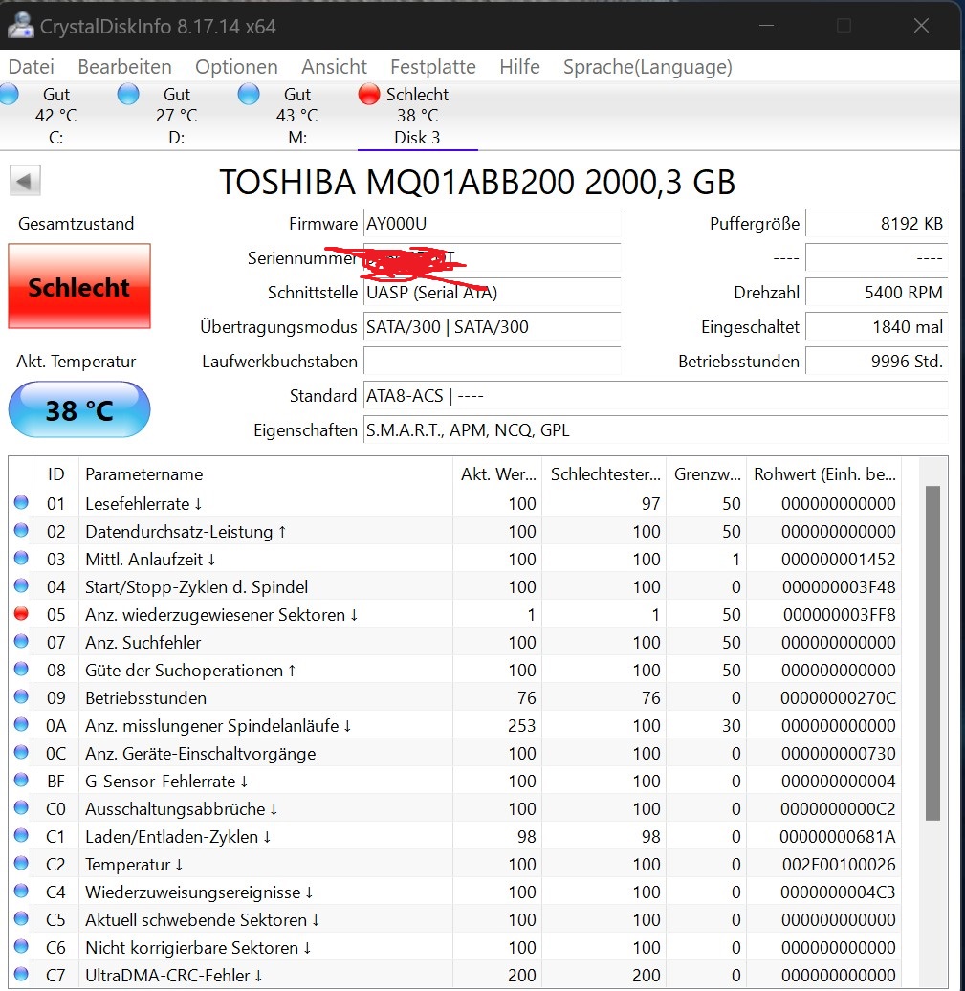Switch to the C: drive tab label
This screenshot has width=965, height=991.
tap(55, 137)
